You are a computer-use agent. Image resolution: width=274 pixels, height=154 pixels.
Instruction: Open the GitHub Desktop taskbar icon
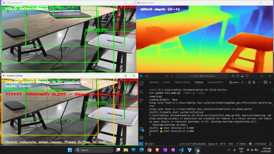point(173,150)
